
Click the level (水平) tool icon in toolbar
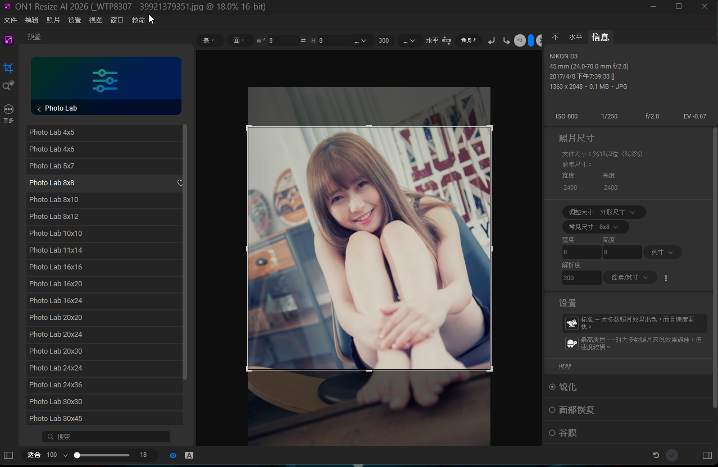point(447,40)
